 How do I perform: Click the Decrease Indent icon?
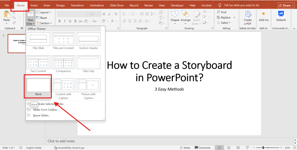coord(142,14)
